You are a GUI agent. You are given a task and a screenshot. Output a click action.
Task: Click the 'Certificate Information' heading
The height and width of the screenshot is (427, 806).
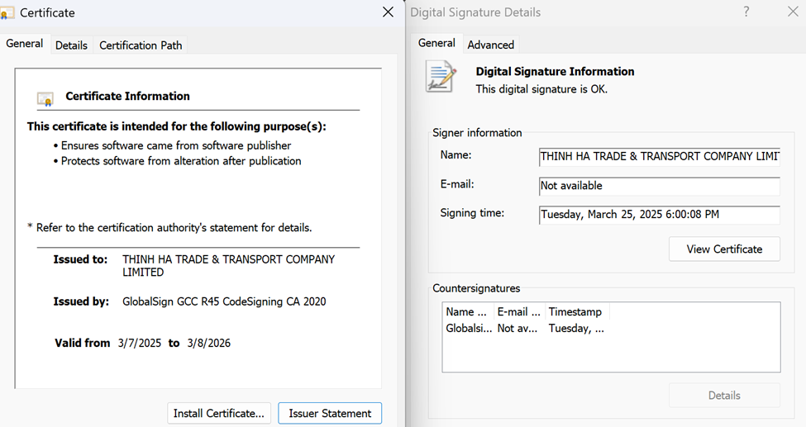(127, 96)
